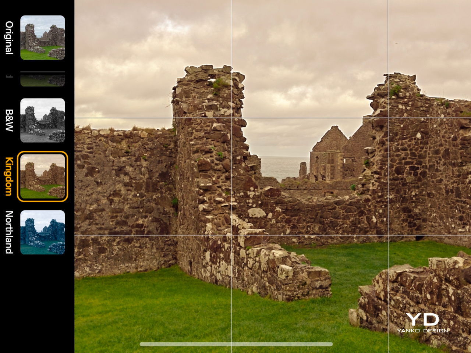Click the Northland filter label
471x353 pixels.
click(9, 232)
